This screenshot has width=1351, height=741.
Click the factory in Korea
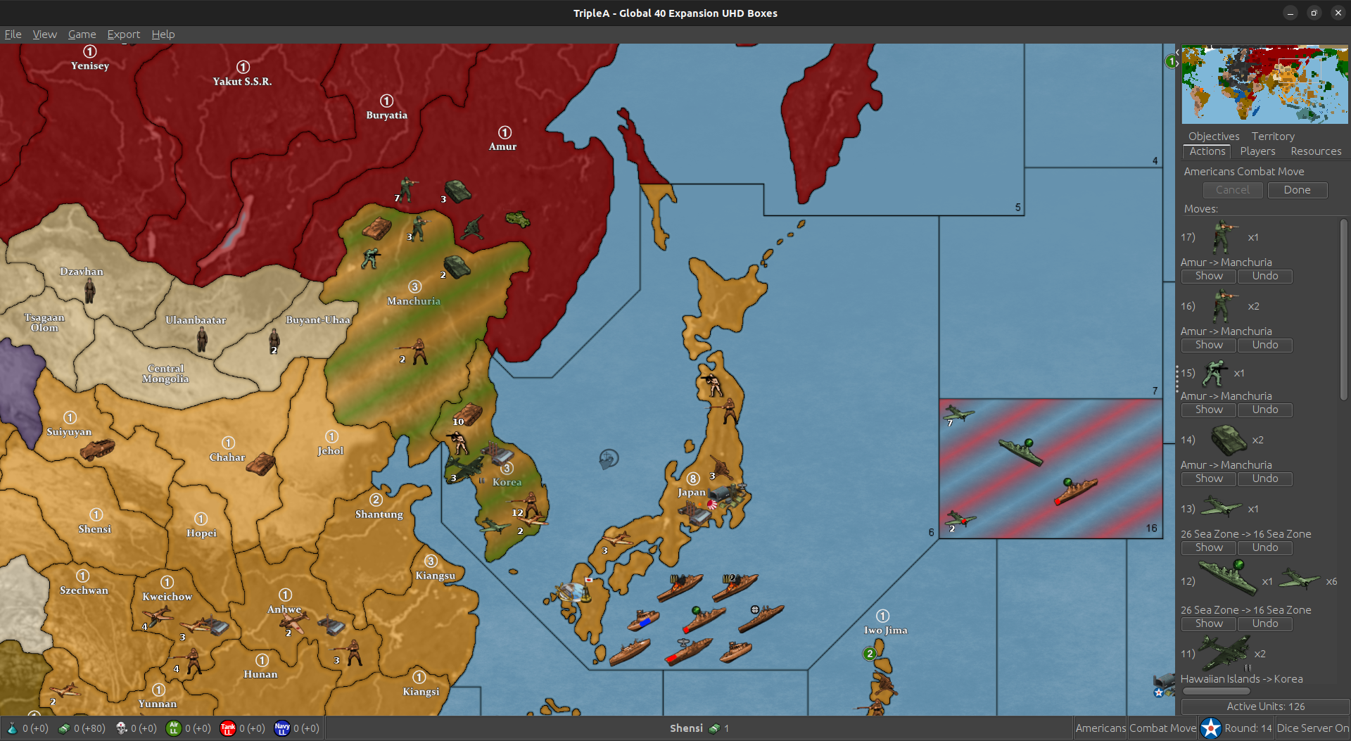pos(496,452)
